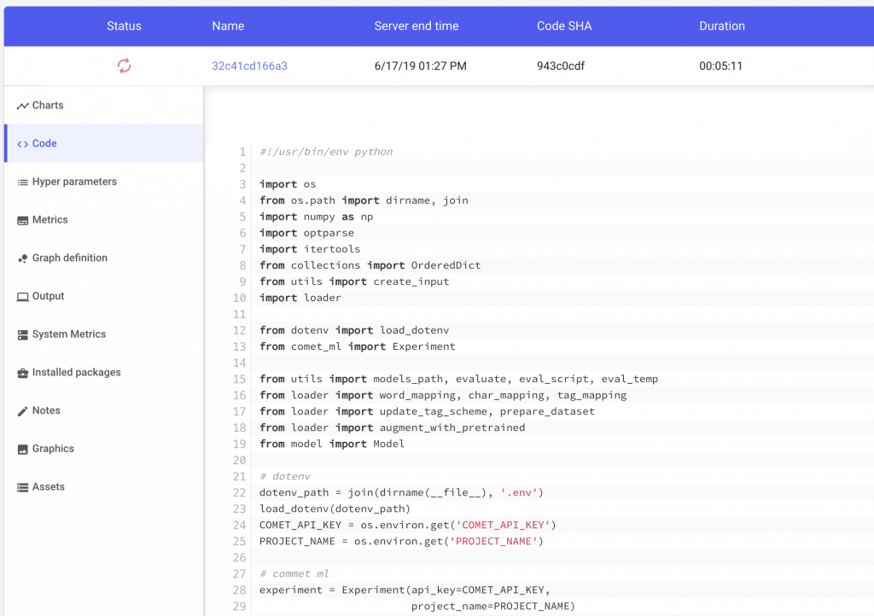
Task: Click line 'import itertools'
Action: click(x=310, y=249)
